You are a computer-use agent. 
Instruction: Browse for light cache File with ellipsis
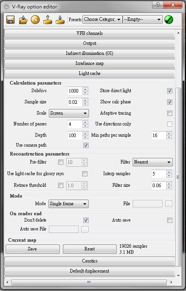[x=168, y=204]
